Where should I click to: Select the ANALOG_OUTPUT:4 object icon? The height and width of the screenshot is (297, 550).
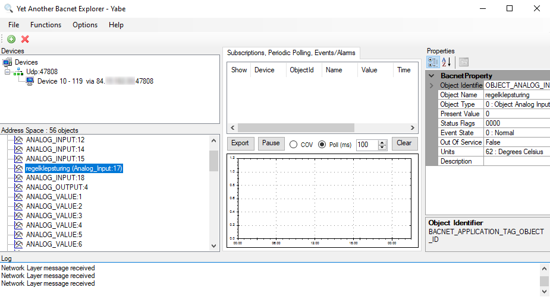[x=18, y=187]
